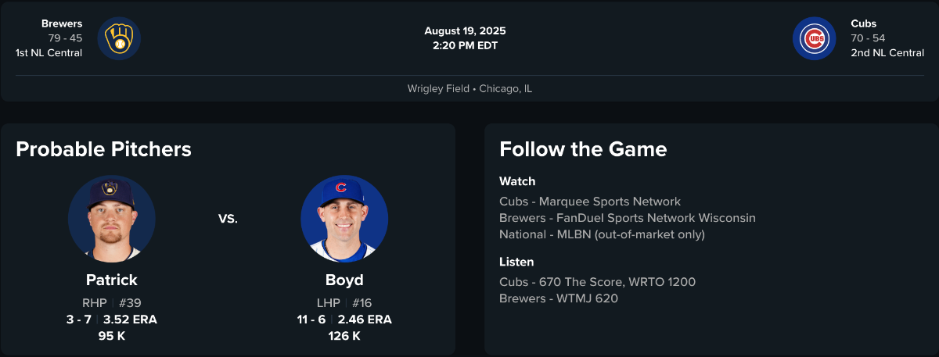This screenshot has width=939, height=357.
Task: Click Brewers - FanDuel Sports Network Wisconsin
Action: [x=628, y=218]
